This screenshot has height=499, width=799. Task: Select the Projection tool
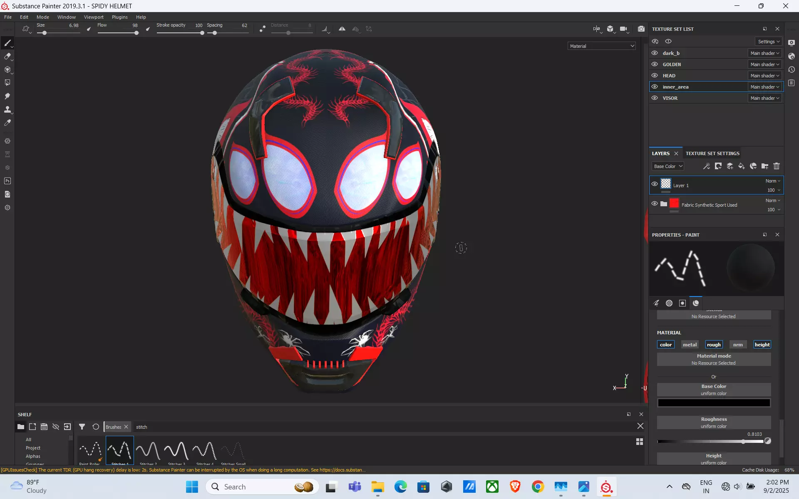[x=7, y=70]
